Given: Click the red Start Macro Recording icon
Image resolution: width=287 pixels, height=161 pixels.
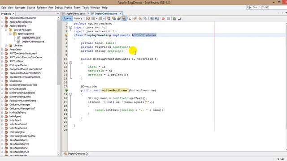Looking at the screenshot, I should click(x=163, y=19).
